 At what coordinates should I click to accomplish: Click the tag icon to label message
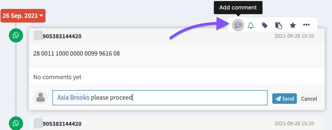click(265, 25)
